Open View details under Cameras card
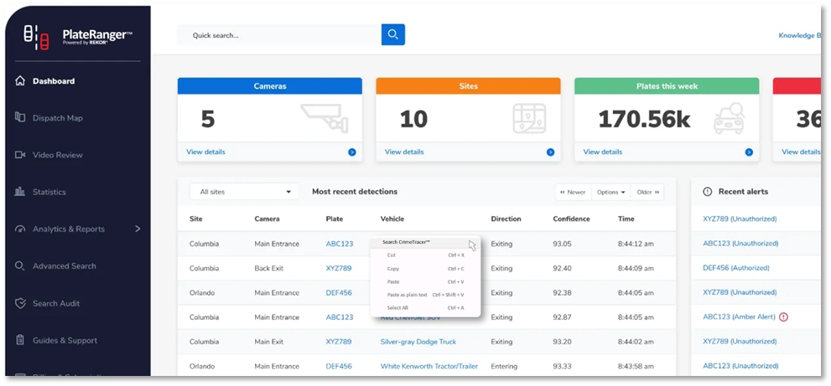The width and height of the screenshot is (831, 386). click(x=205, y=152)
